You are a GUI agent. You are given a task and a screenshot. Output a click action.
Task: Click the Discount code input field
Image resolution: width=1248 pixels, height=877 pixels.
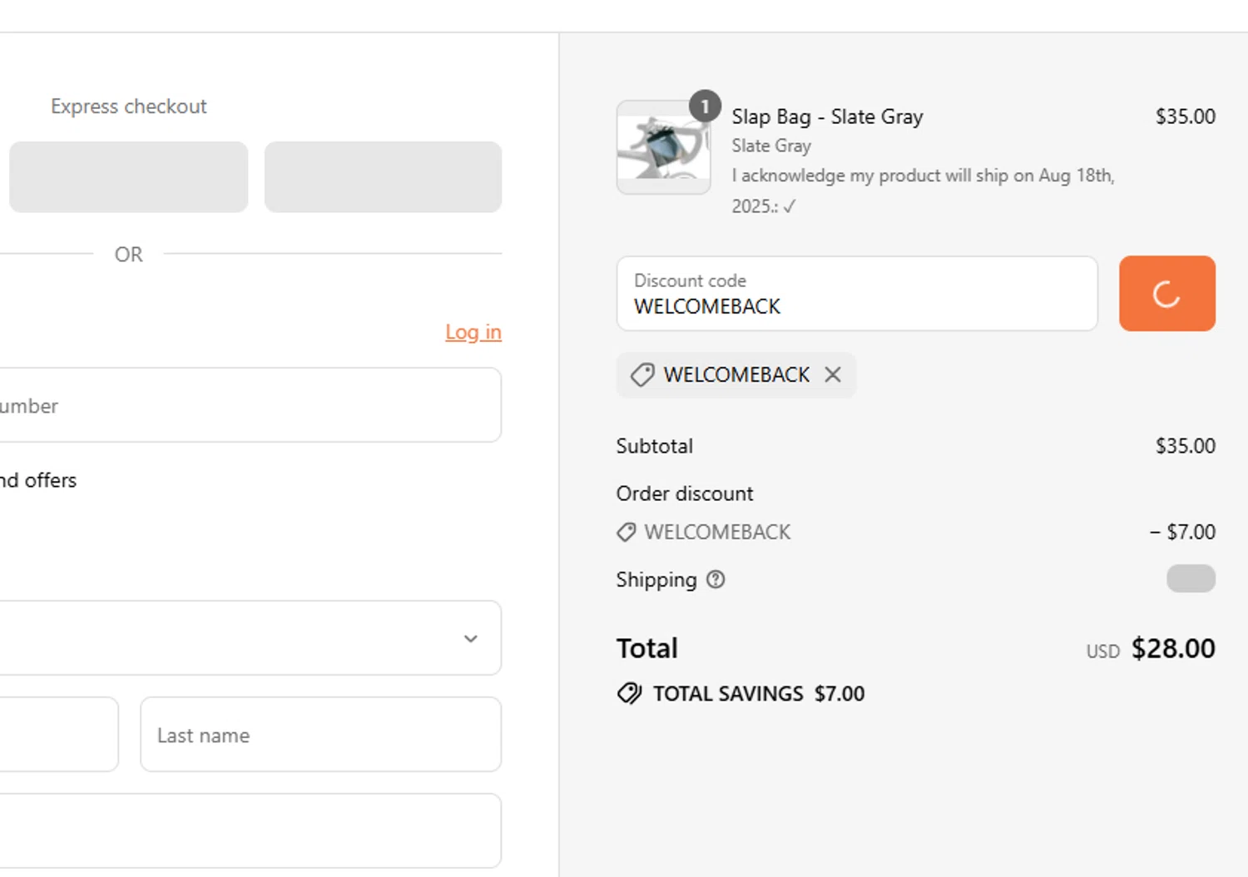857,293
